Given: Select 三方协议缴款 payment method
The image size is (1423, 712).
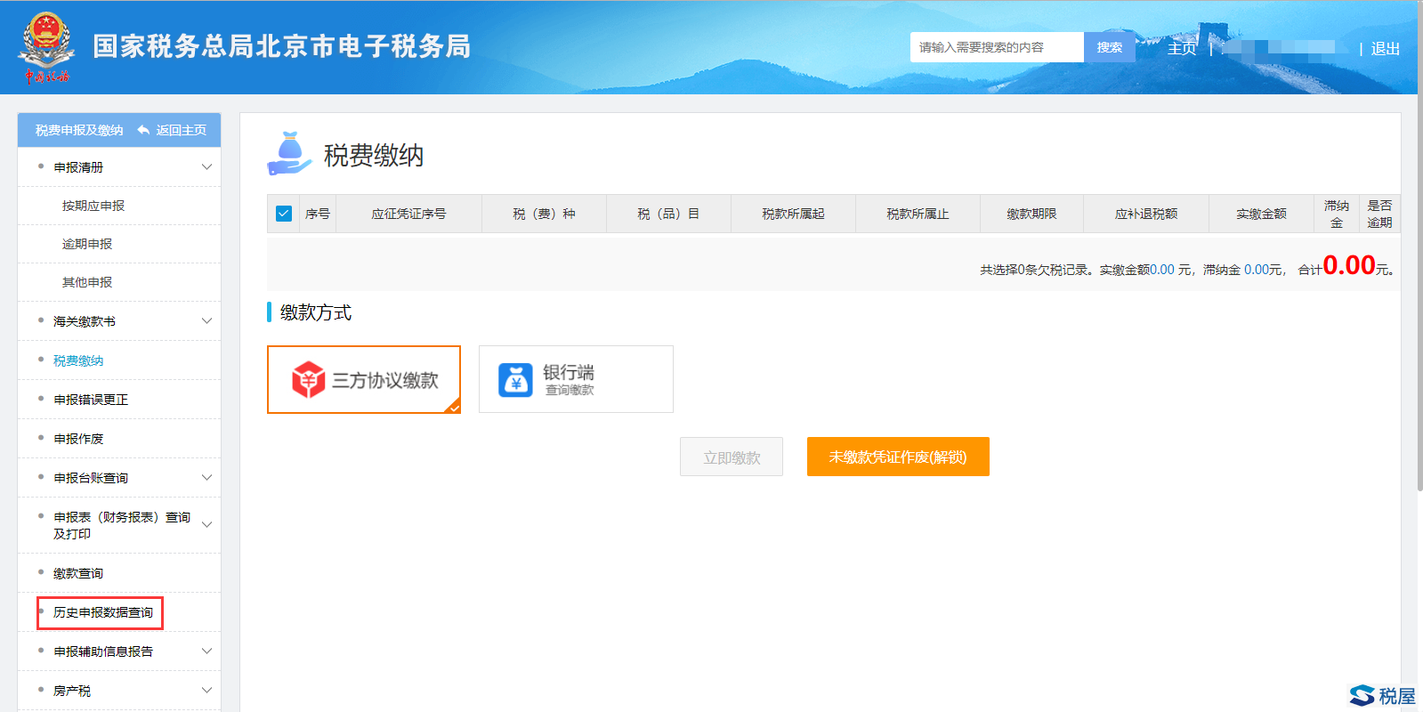Looking at the screenshot, I should pyautogui.click(x=364, y=380).
